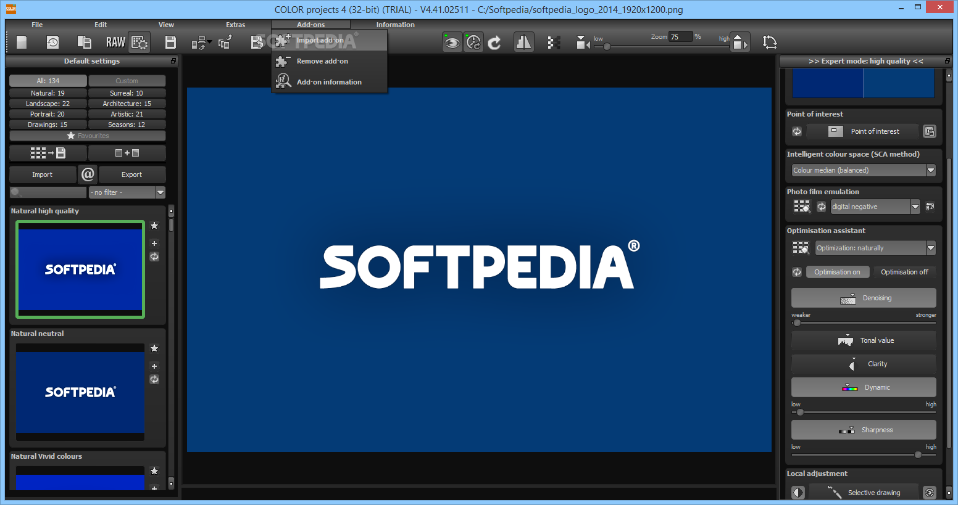Open the Colour median (balanced) dropdown
The height and width of the screenshot is (505, 958).
coord(864,170)
